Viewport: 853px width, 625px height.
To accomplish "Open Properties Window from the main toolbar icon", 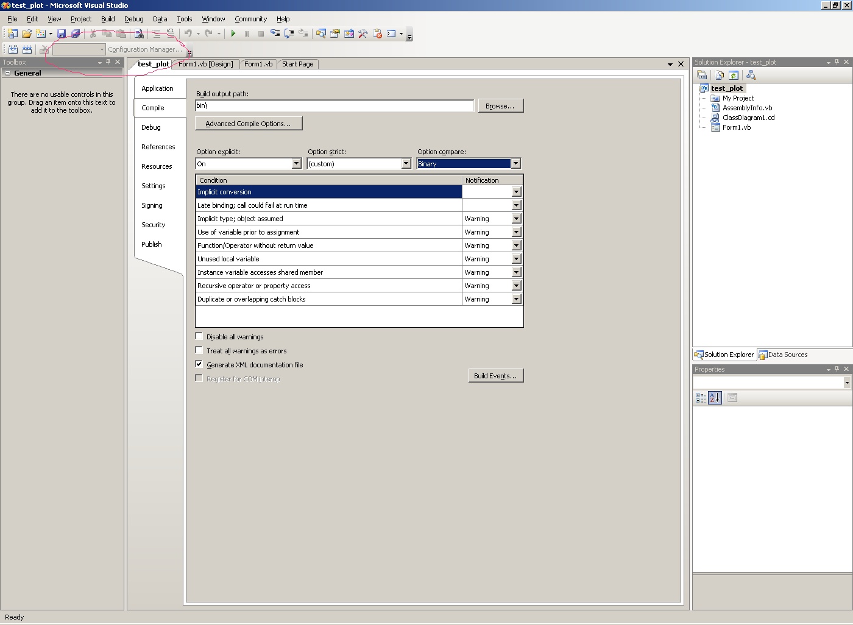I will [334, 34].
